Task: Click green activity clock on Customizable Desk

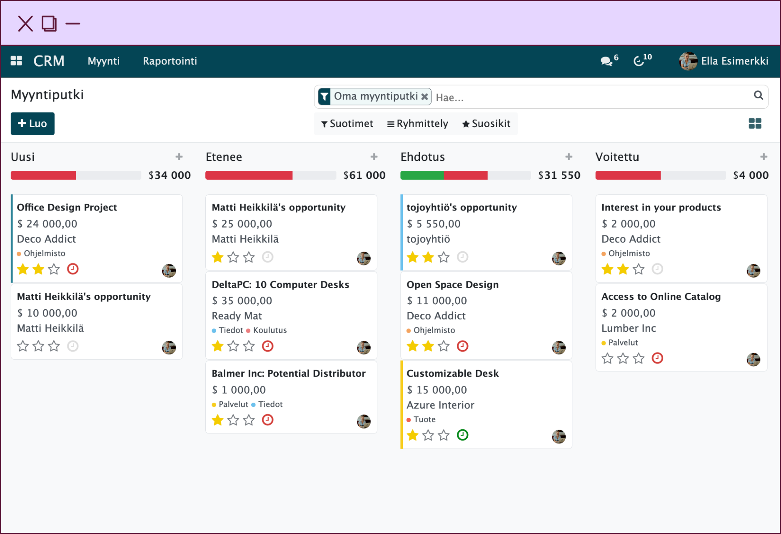Action: pos(462,435)
